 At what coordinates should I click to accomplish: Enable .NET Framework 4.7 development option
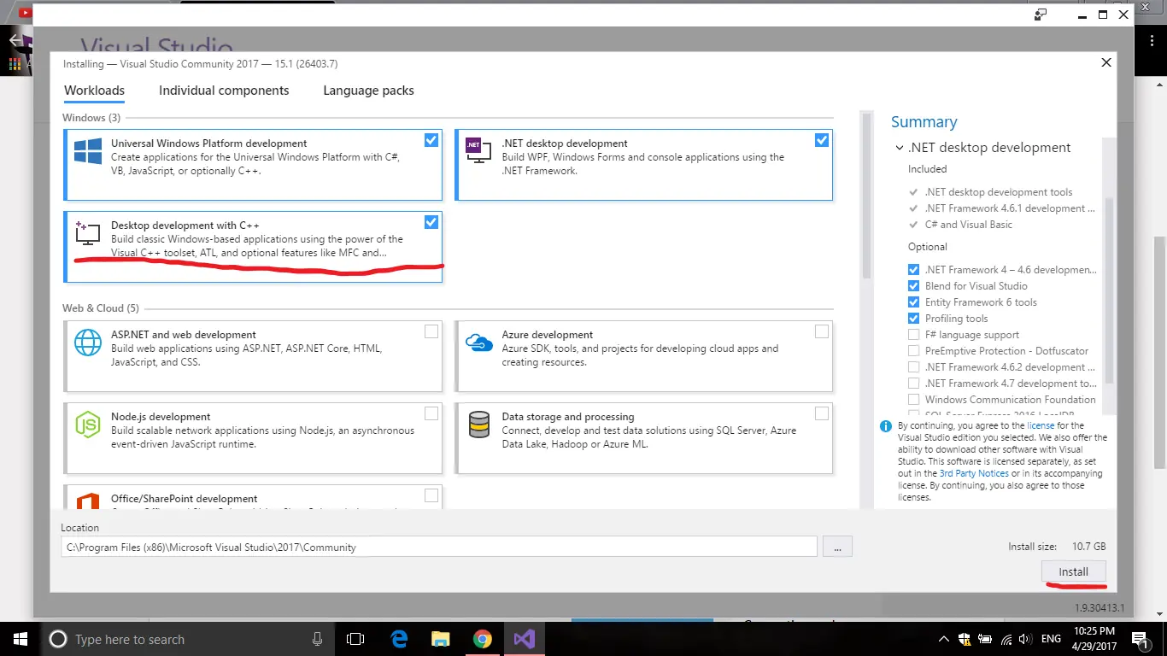[x=914, y=384]
